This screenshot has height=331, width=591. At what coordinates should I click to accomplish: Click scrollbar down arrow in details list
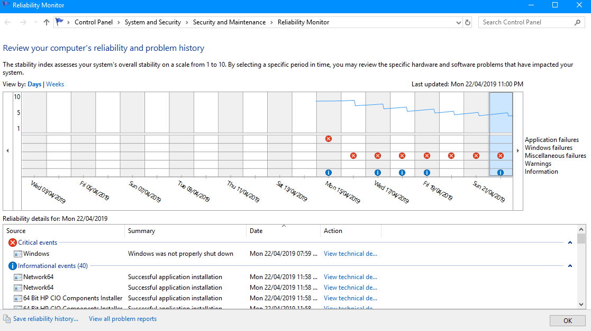581,305
